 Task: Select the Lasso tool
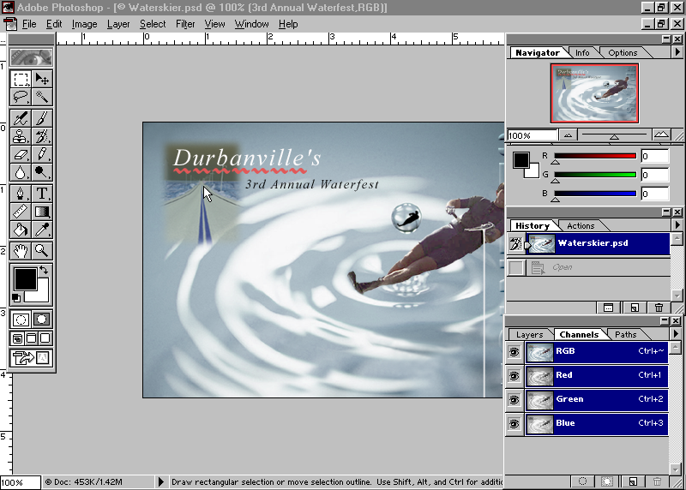(x=21, y=97)
